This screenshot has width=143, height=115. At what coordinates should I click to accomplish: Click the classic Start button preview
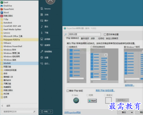click(x=92, y=101)
